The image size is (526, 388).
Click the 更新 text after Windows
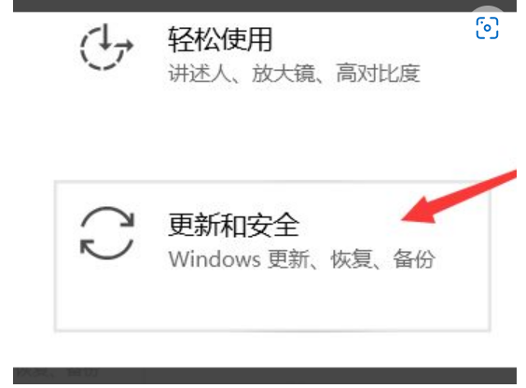coord(288,259)
